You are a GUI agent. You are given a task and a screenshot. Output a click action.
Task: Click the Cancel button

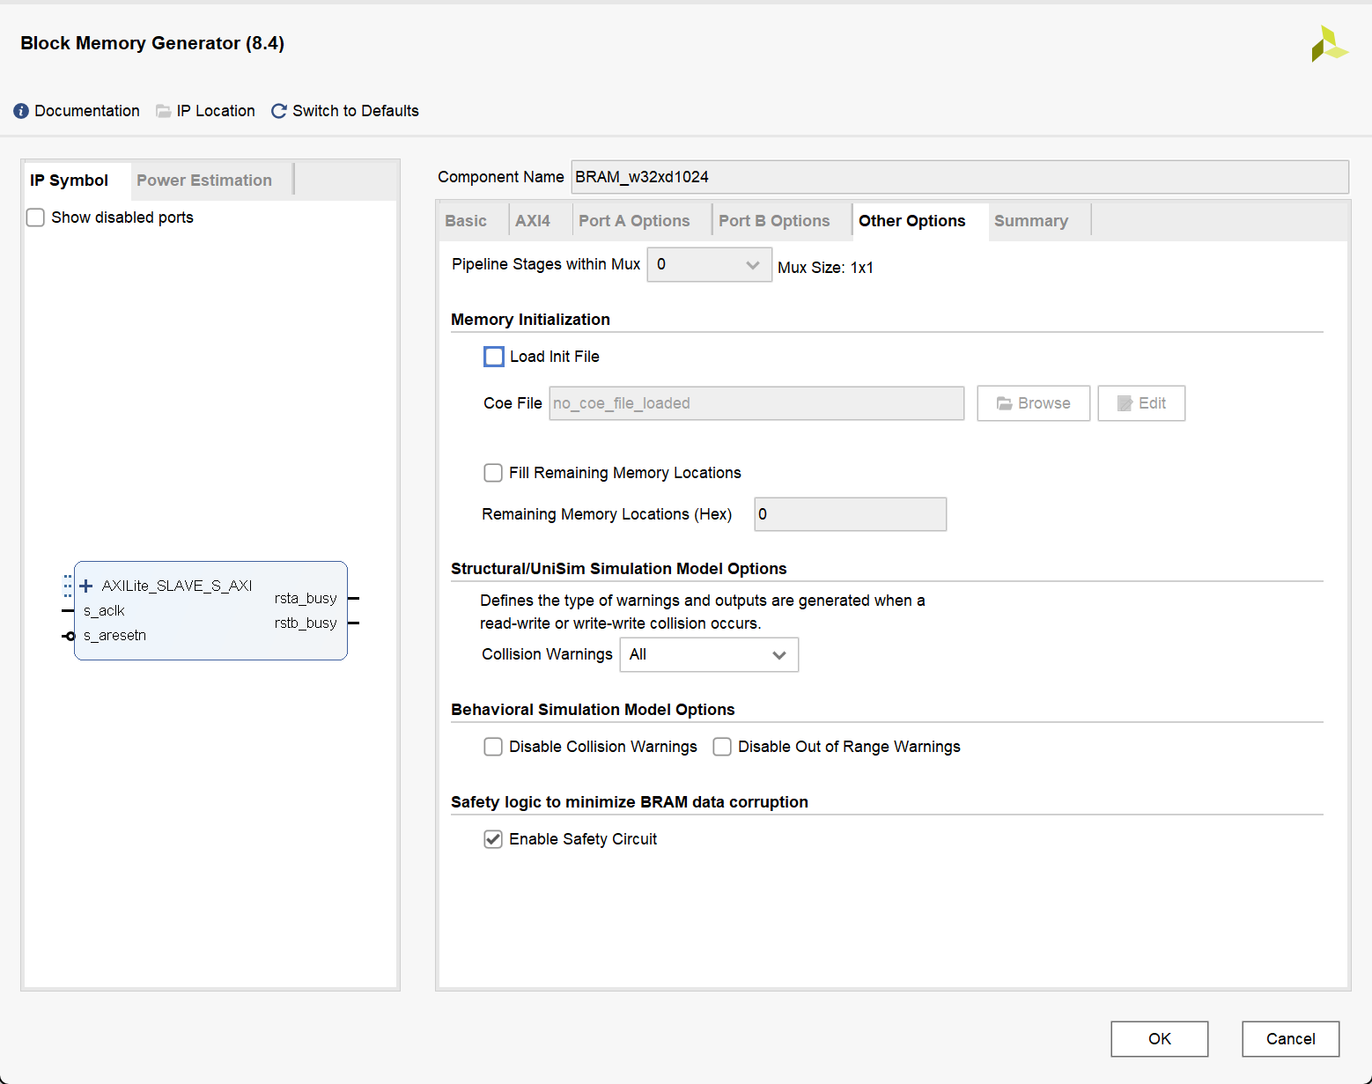1291,1039
